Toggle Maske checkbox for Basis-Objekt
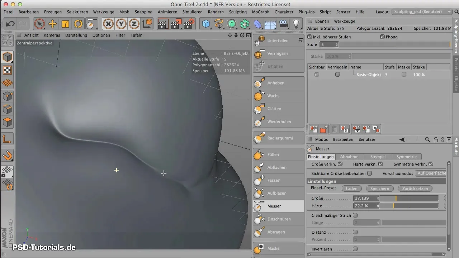The width and height of the screenshot is (459, 258). [x=404, y=75]
